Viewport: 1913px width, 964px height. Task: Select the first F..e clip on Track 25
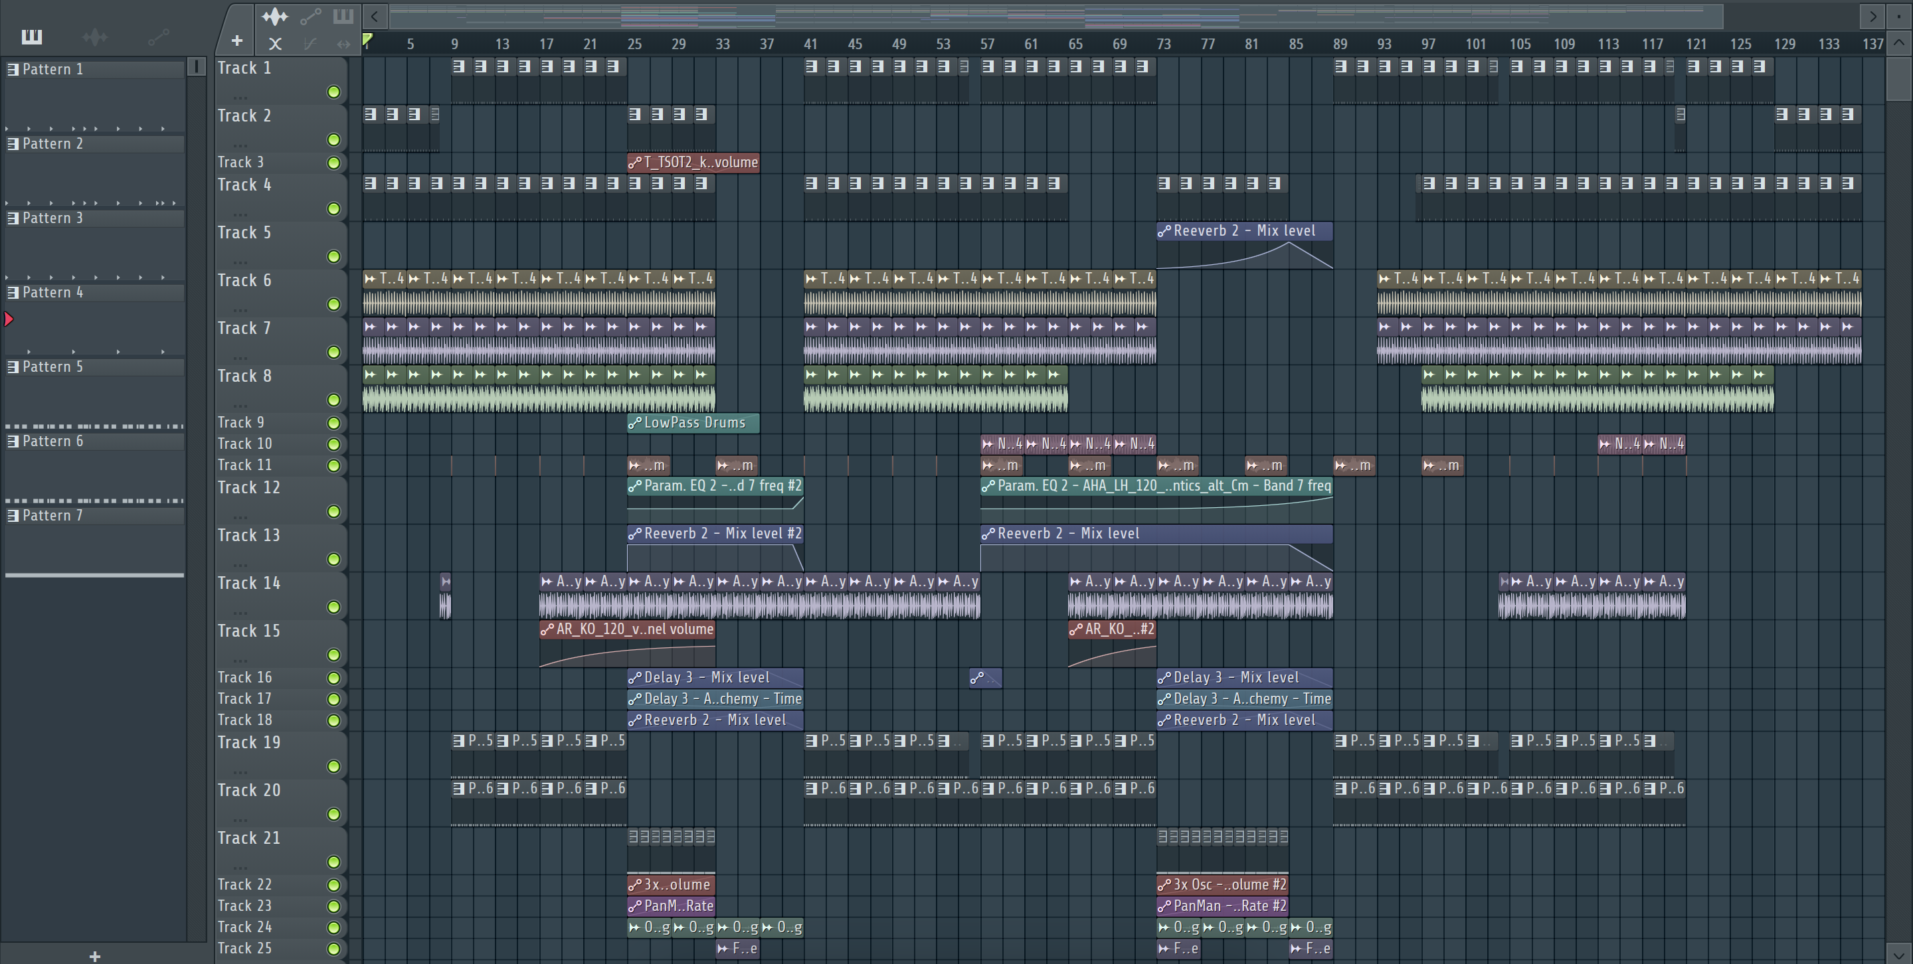(x=737, y=949)
